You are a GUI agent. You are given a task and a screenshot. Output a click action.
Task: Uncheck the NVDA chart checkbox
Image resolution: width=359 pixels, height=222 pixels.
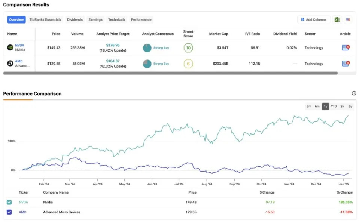9,202
